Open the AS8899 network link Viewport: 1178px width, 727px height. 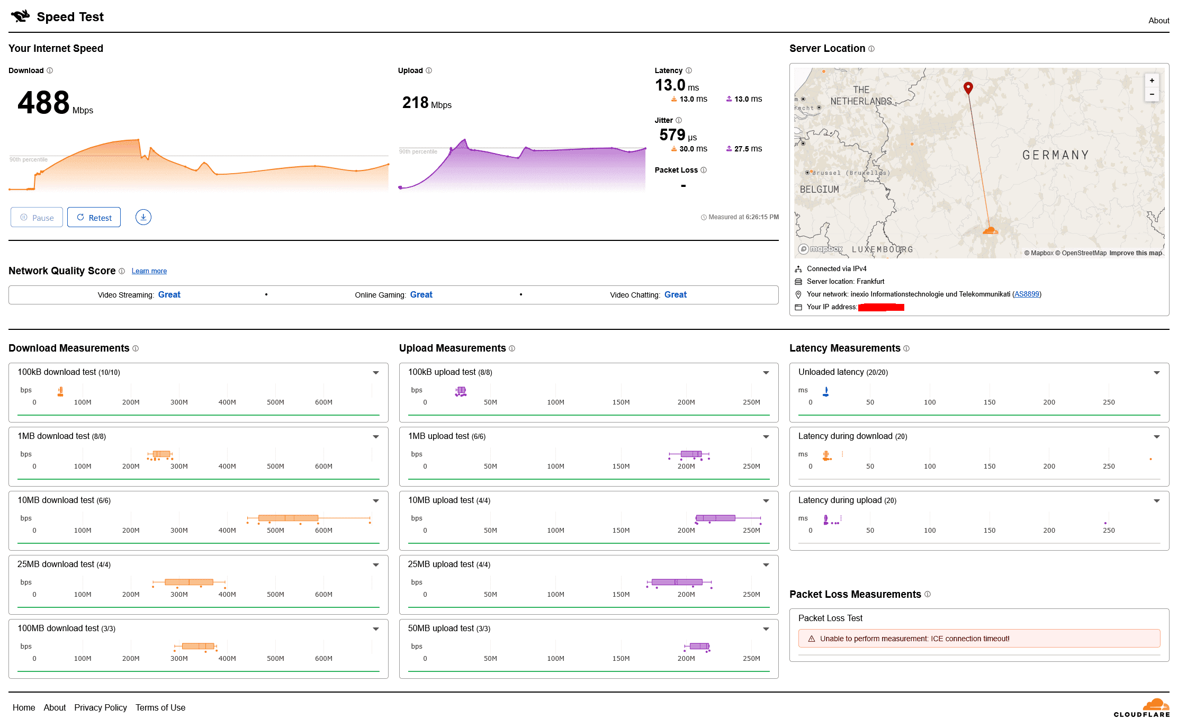[x=1027, y=294]
